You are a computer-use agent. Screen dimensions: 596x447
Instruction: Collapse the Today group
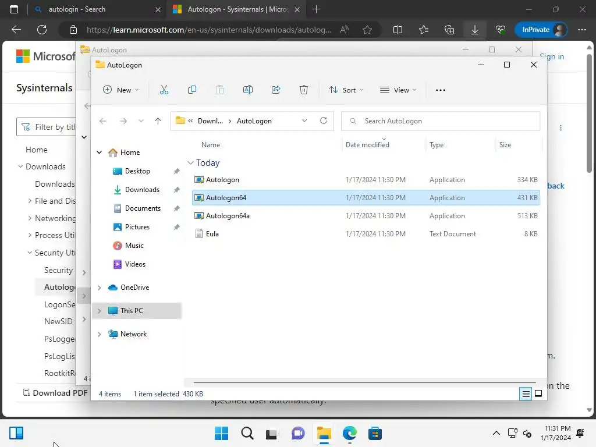tap(190, 163)
